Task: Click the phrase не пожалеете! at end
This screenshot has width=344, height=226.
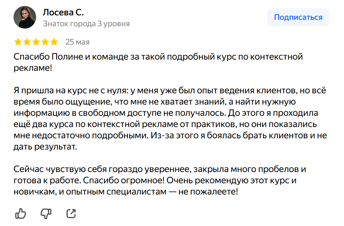Action: point(208,192)
